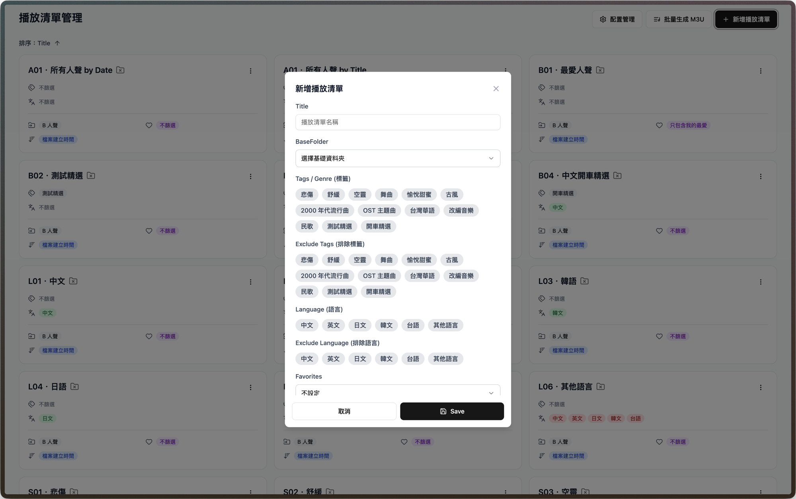
Task: Click 日文 green badge in L04 card
Action: (x=47, y=418)
